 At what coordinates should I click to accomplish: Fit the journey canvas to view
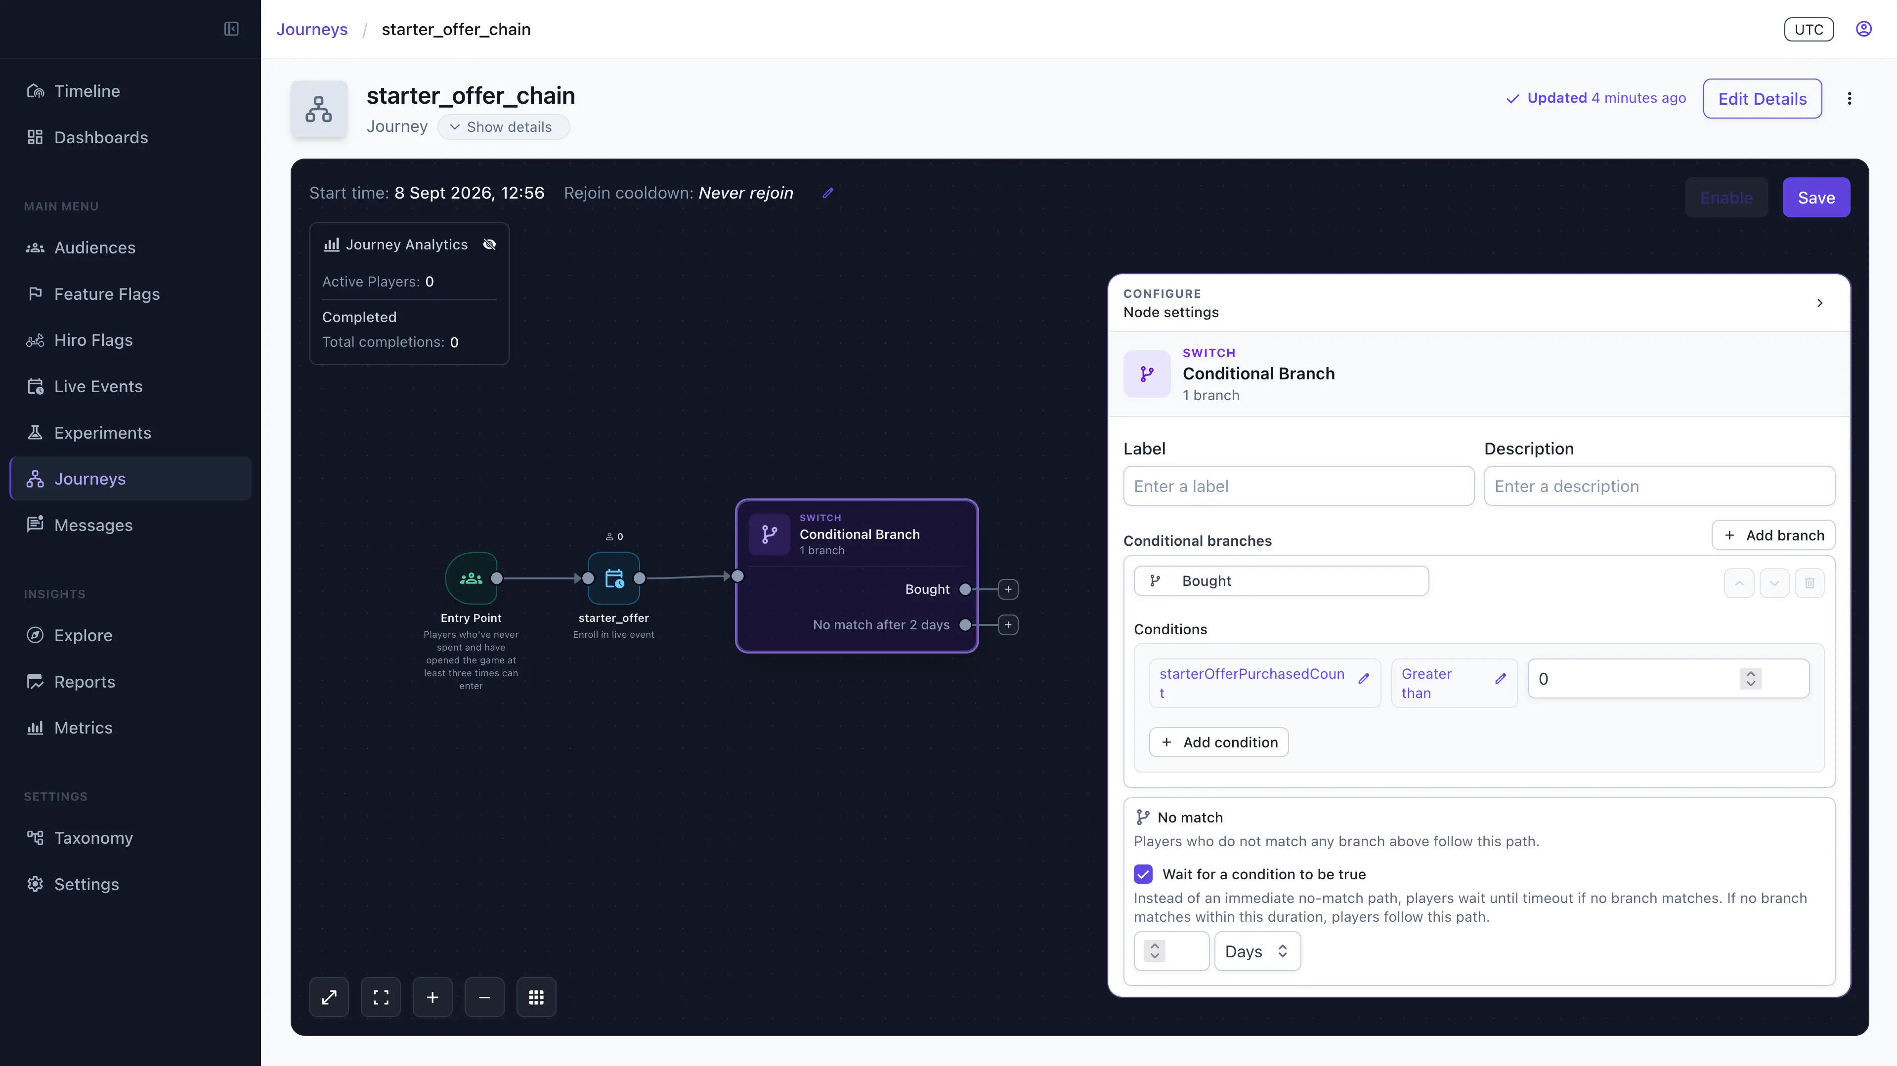381,997
